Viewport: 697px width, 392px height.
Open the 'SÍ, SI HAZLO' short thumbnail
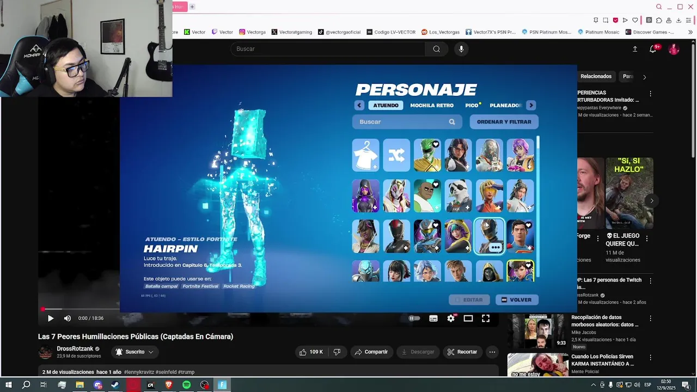629,193
